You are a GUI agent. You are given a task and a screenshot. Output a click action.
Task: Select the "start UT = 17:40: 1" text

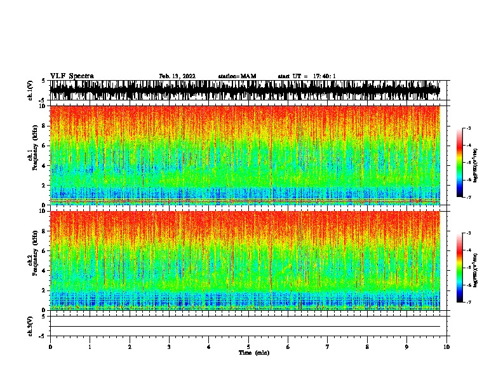click(x=307, y=76)
